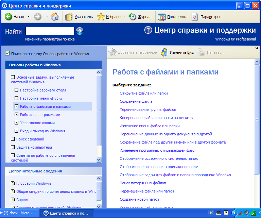Click the Найти search input field
This screenshot has width=261, height=218.
coord(50,31)
